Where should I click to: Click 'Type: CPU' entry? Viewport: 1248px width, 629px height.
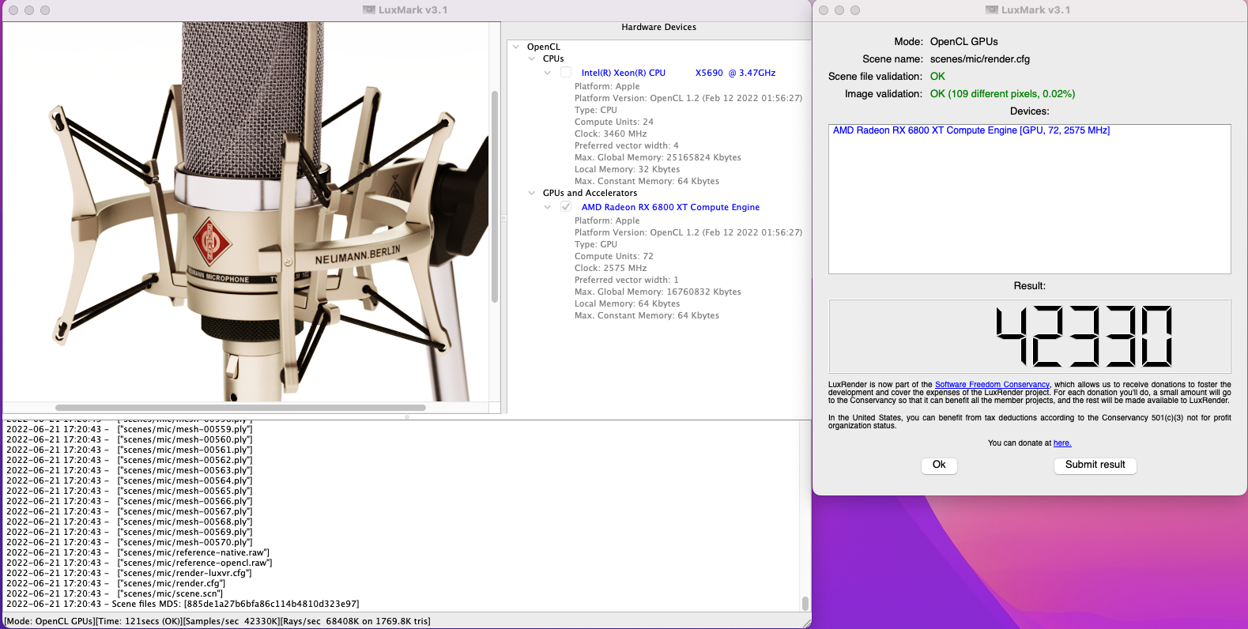[x=595, y=110]
